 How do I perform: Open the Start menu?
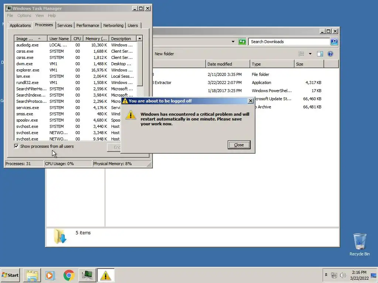click(x=10, y=275)
